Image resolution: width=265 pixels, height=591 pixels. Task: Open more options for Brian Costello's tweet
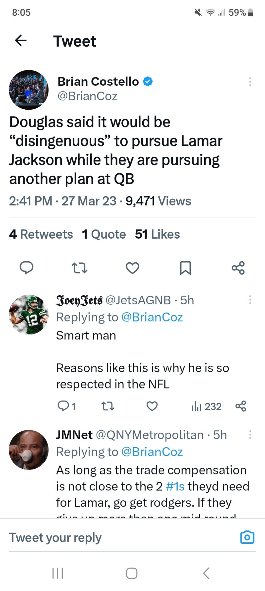coord(250,82)
